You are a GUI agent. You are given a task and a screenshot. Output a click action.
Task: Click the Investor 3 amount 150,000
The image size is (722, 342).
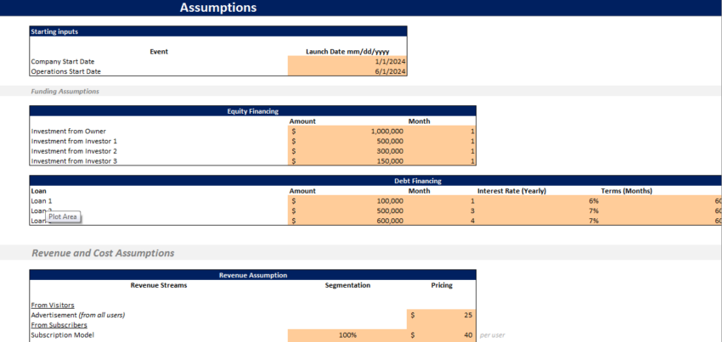pos(347,161)
